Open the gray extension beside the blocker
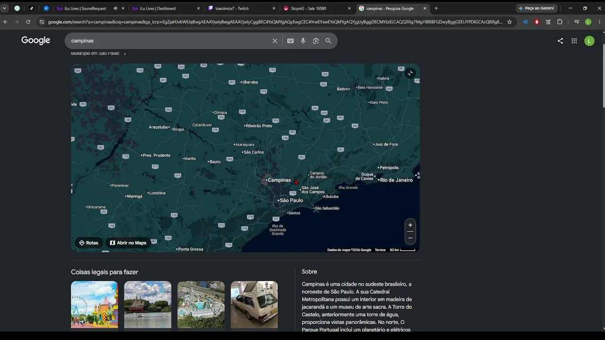The width and height of the screenshot is (605, 340). pos(548,22)
